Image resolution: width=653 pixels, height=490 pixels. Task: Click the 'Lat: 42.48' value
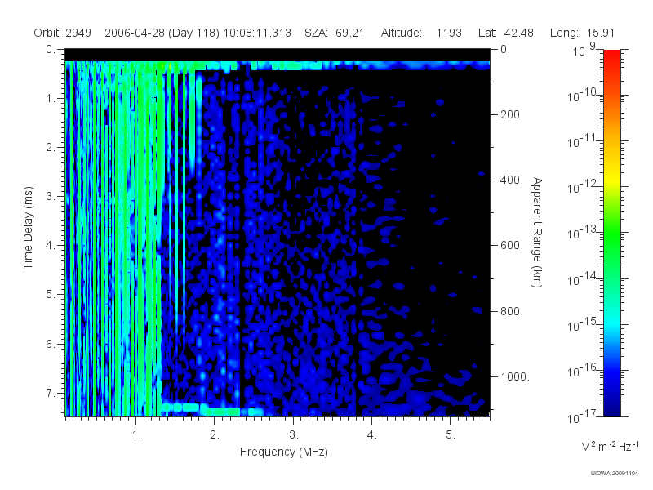tap(506, 33)
